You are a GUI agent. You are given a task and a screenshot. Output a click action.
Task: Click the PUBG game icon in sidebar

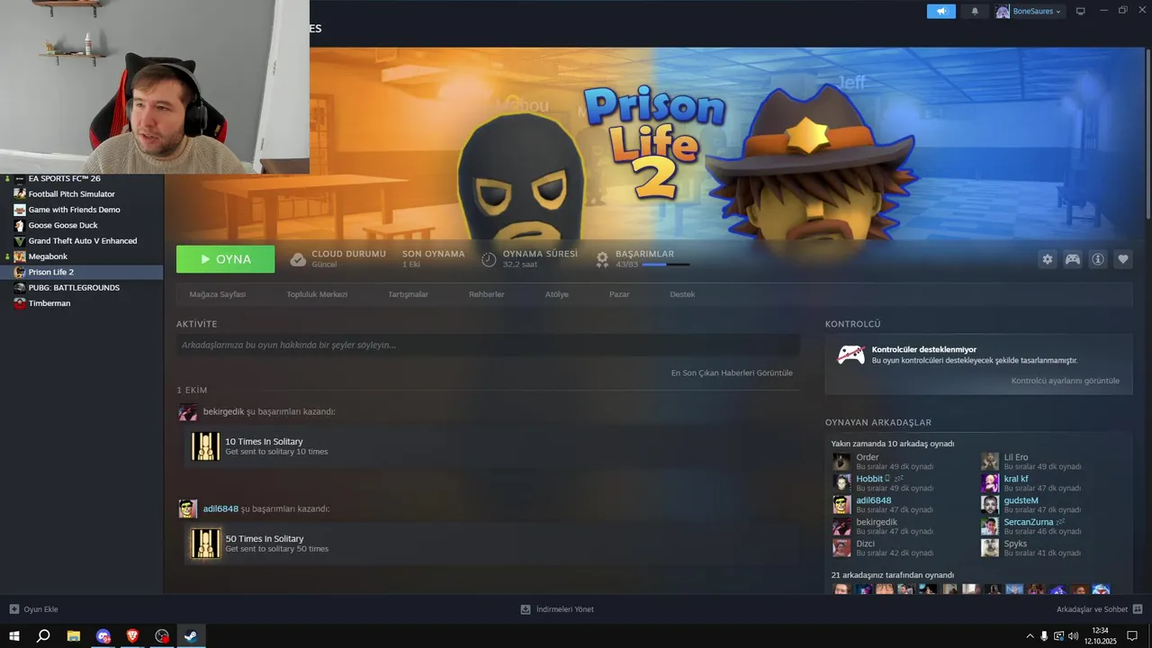click(20, 287)
